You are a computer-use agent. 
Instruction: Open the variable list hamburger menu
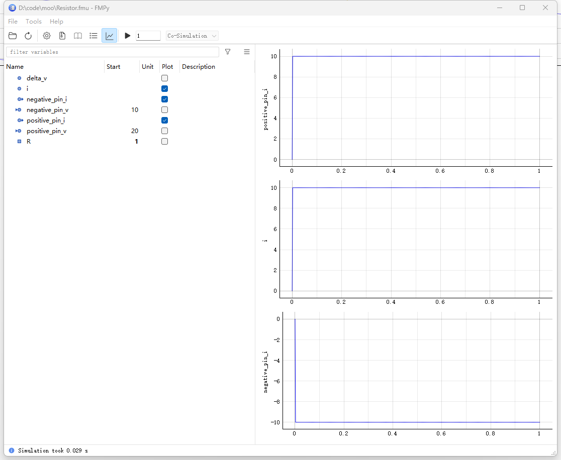(x=246, y=52)
